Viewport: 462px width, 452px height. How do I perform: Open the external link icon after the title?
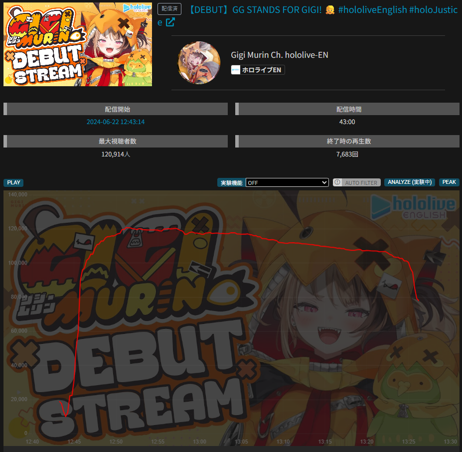[x=170, y=22]
